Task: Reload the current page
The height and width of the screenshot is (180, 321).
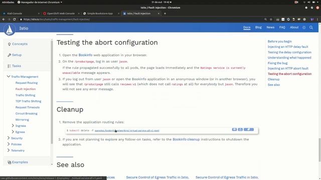Action: [15, 19]
